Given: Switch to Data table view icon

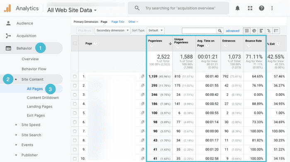Looking at the screenshot, I should click(247, 31).
